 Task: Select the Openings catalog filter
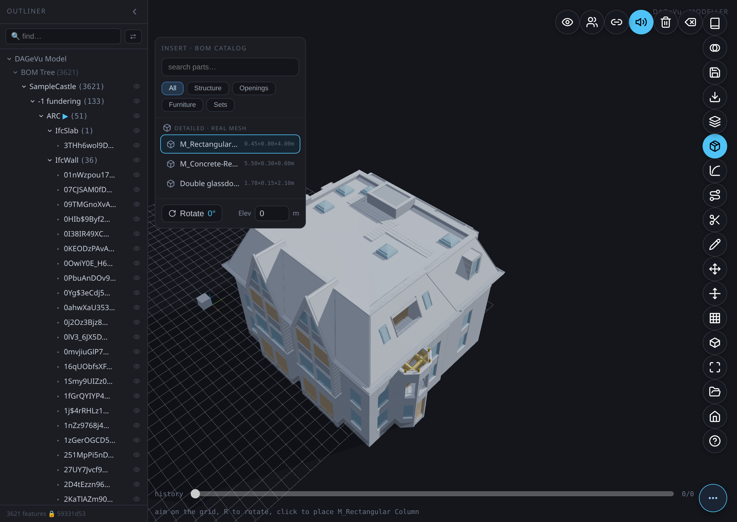coord(254,88)
